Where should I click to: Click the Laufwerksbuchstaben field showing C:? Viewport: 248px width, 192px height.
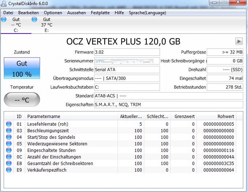coord(127,87)
